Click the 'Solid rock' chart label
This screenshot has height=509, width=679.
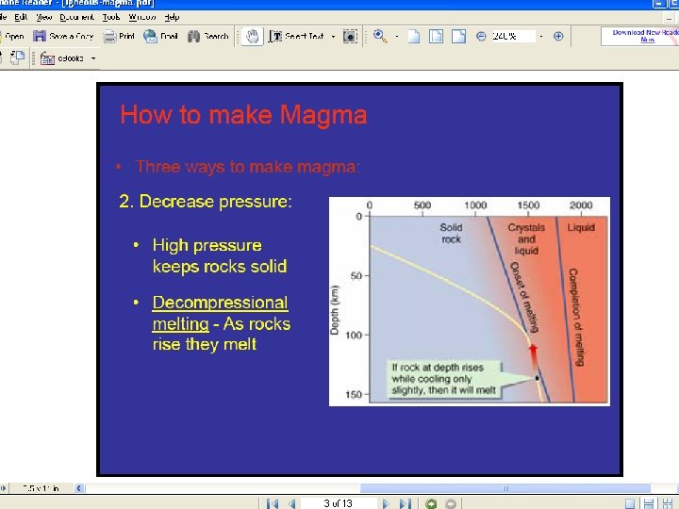pos(451,234)
